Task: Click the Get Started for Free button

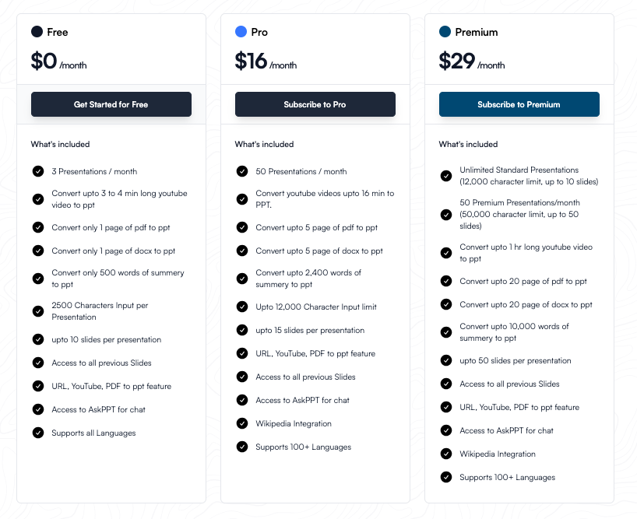Action: click(x=111, y=104)
